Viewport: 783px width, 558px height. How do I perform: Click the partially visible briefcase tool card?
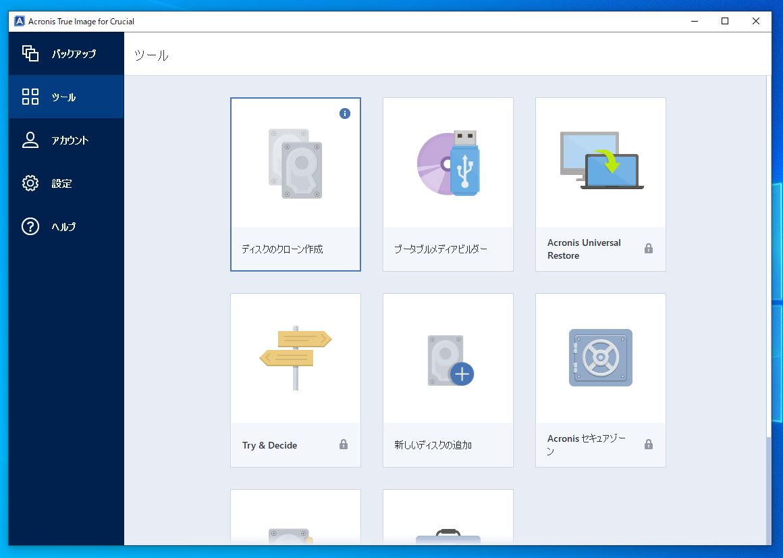click(x=448, y=517)
